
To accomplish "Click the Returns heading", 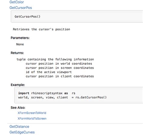I will 17,53.
